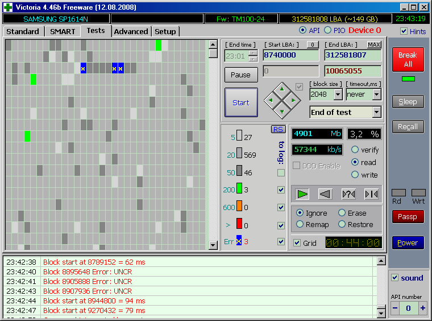Click the blue Err X block icon
This screenshot has width=432, height=321.
(x=239, y=241)
